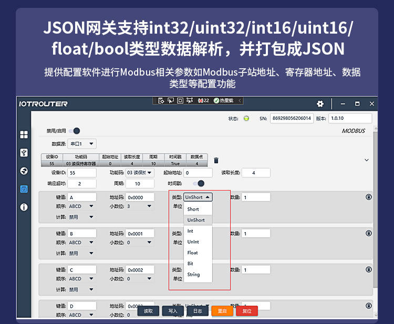
Task: Click the green status indicator light
Action: pyautogui.click(x=246, y=118)
